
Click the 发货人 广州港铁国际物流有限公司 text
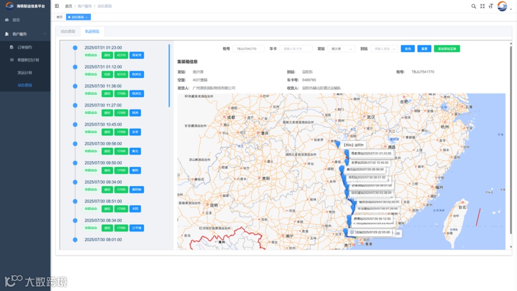pyautogui.click(x=214, y=88)
